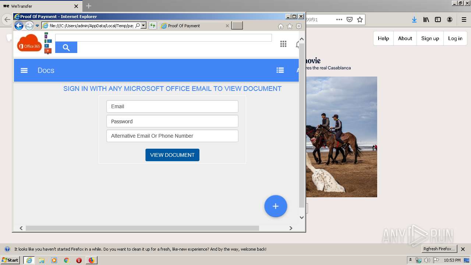
Task: Open IE favorites star
Action: [290, 26]
